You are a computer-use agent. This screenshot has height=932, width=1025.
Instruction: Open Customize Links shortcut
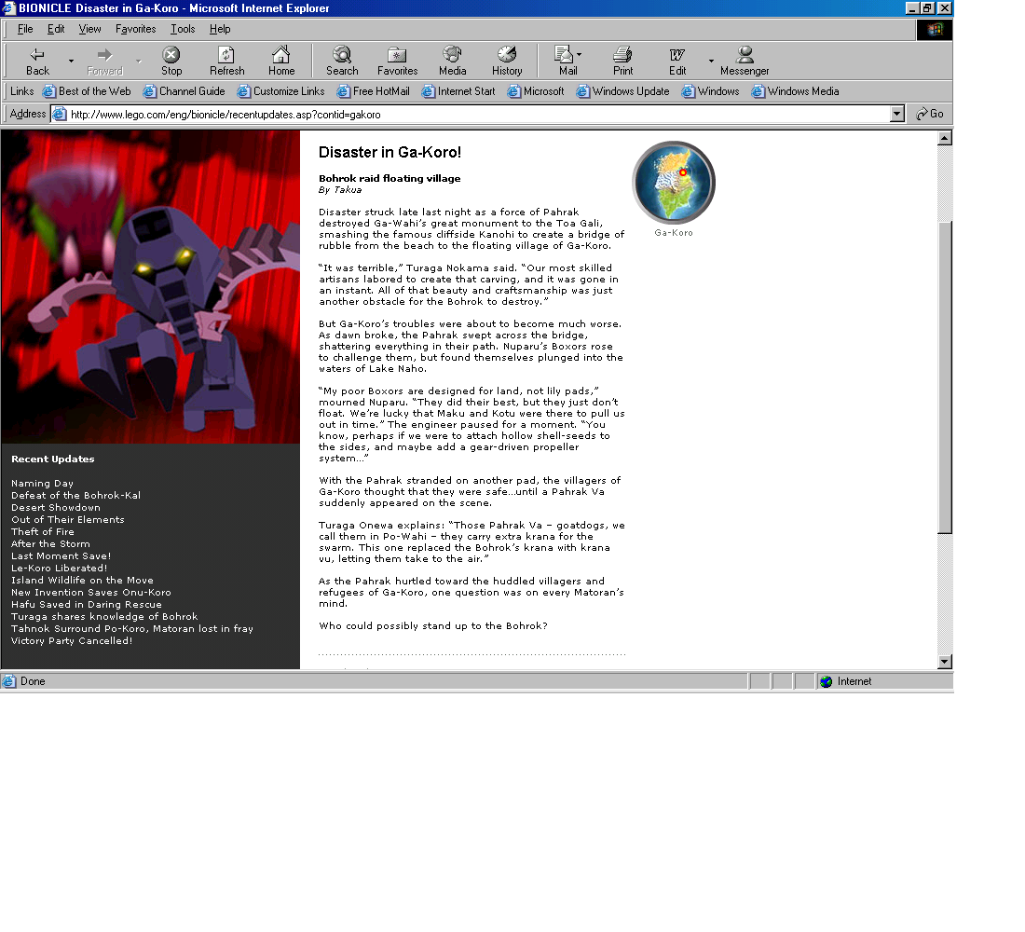tap(281, 91)
